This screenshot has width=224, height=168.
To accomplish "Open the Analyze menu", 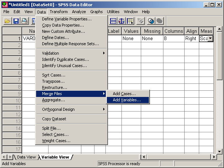I will pyautogui.click(x=79, y=12).
